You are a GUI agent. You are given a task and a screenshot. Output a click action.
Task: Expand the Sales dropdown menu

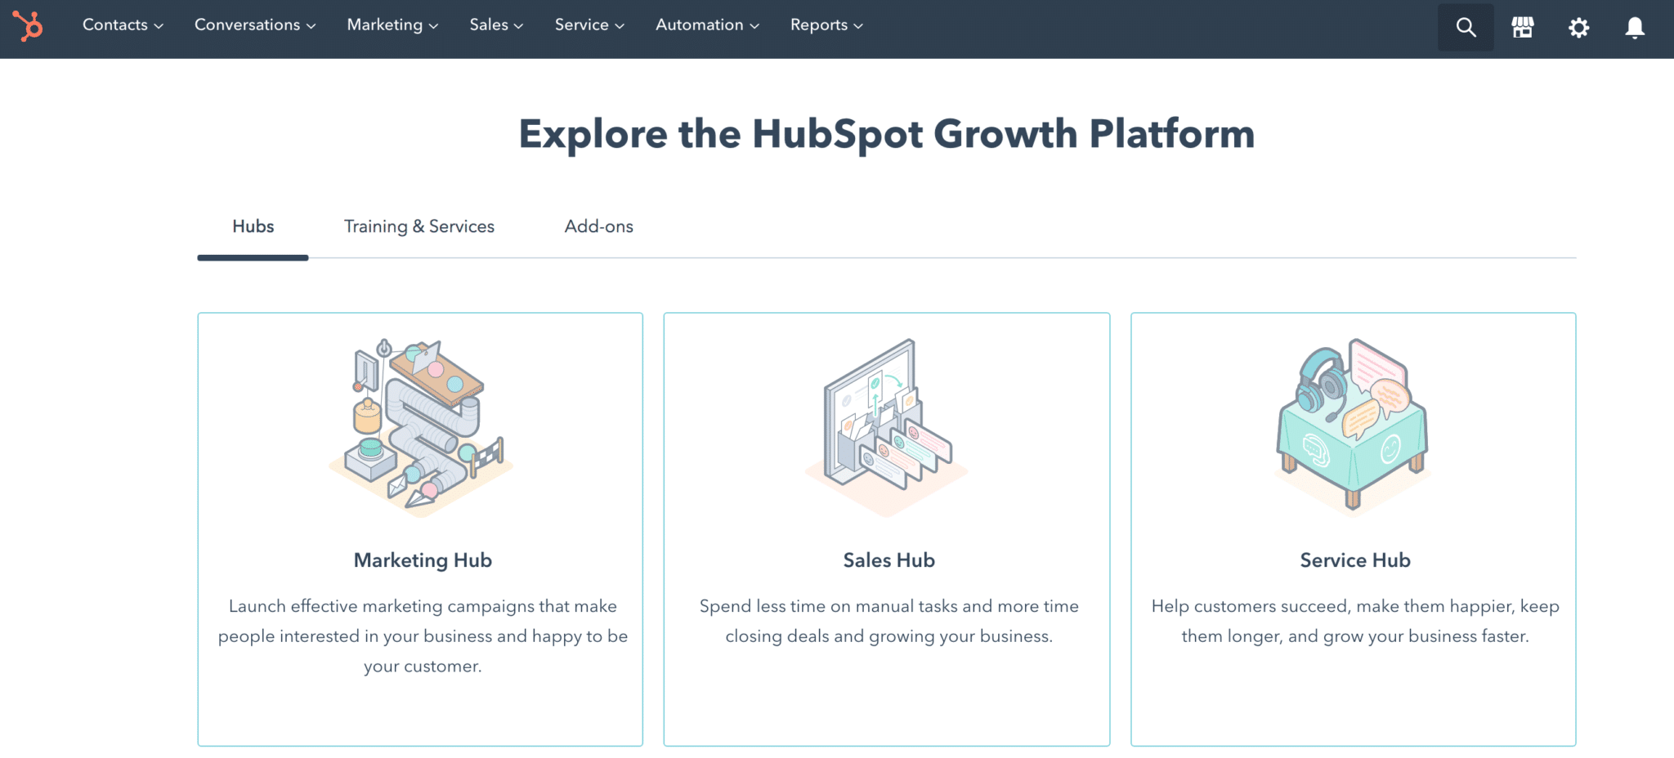click(x=496, y=25)
